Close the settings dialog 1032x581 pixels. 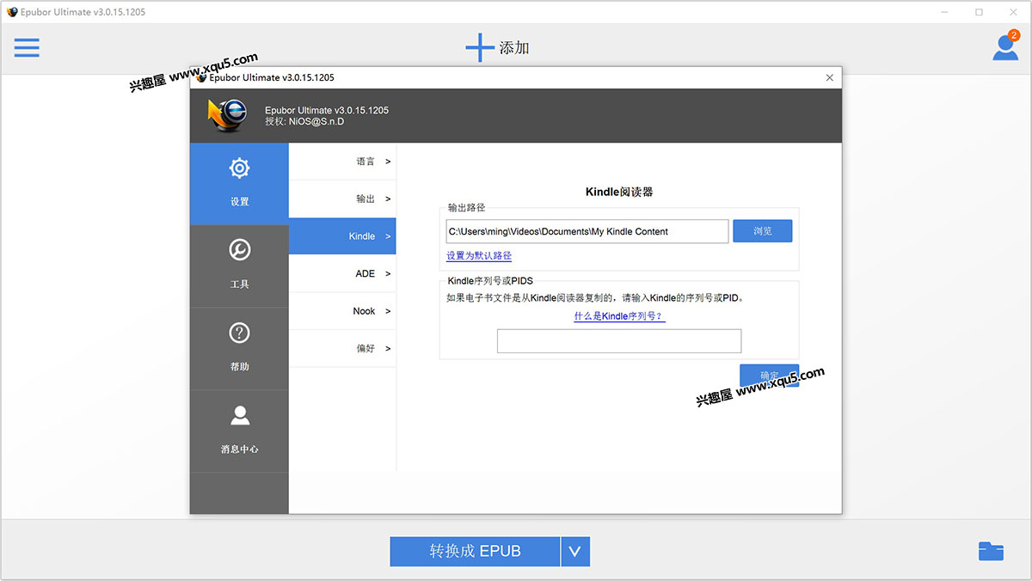tap(829, 77)
